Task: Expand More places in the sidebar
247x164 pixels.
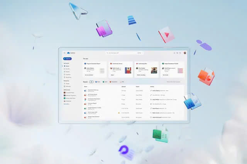Action: coord(67,104)
